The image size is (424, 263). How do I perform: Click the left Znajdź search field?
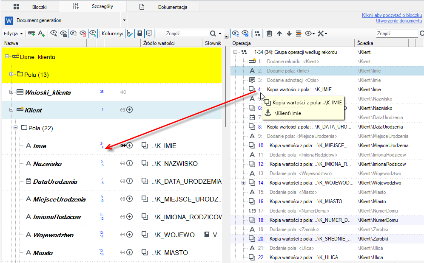[x=187, y=34]
